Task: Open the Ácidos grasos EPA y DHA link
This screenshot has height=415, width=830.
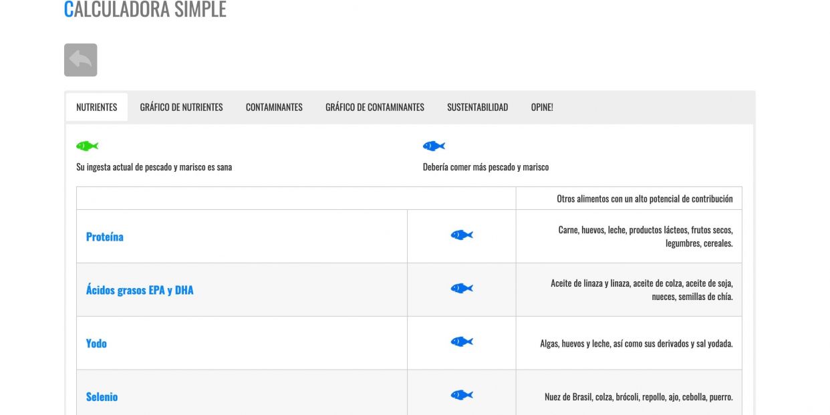Action: [x=140, y=290]
